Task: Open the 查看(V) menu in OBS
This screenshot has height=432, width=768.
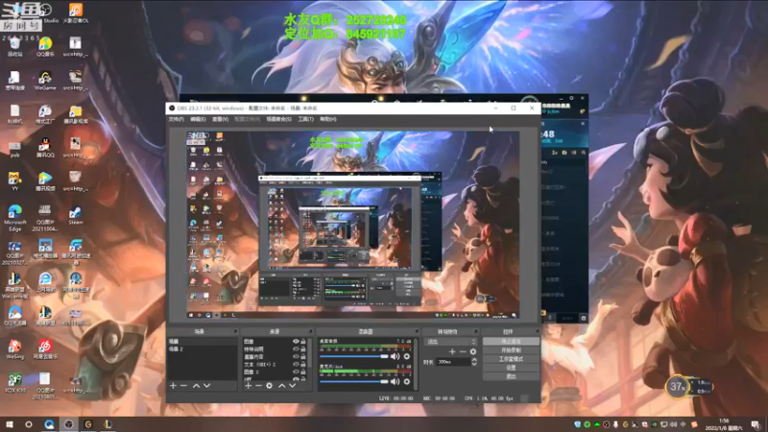Action: (221, 119)
